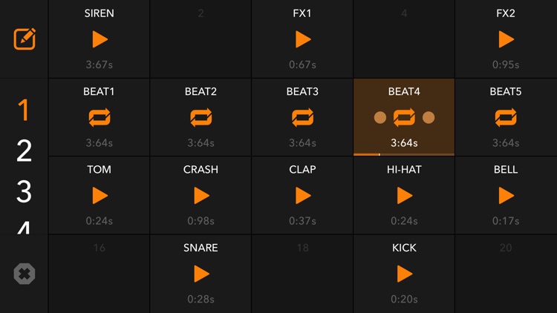Play the FX2 sample
Viewport: 557px width, 313px height.
coord(506,39)
